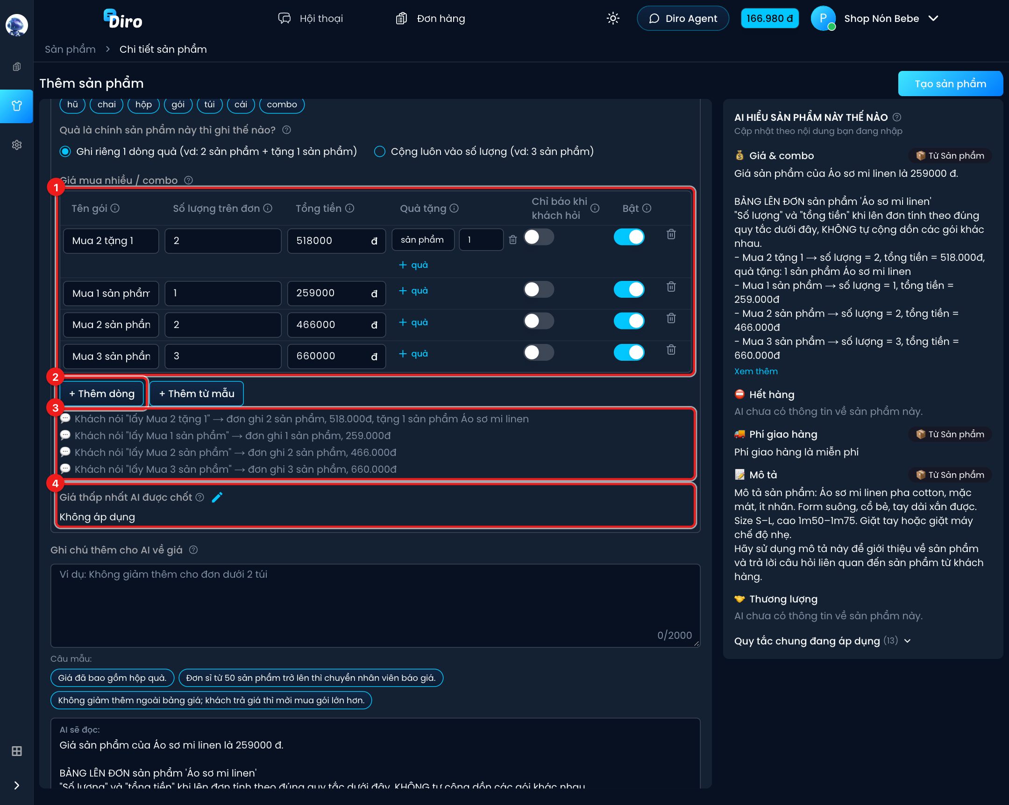Open the Hội thoại tab
Screen dimensions: 1009x805
[310, 18]
